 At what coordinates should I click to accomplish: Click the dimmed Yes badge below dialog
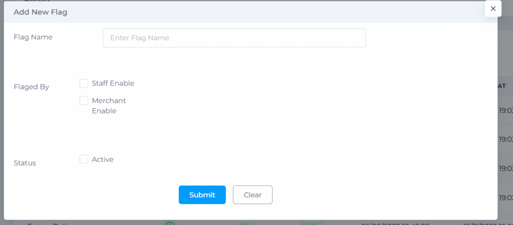(x=246, y=222)
